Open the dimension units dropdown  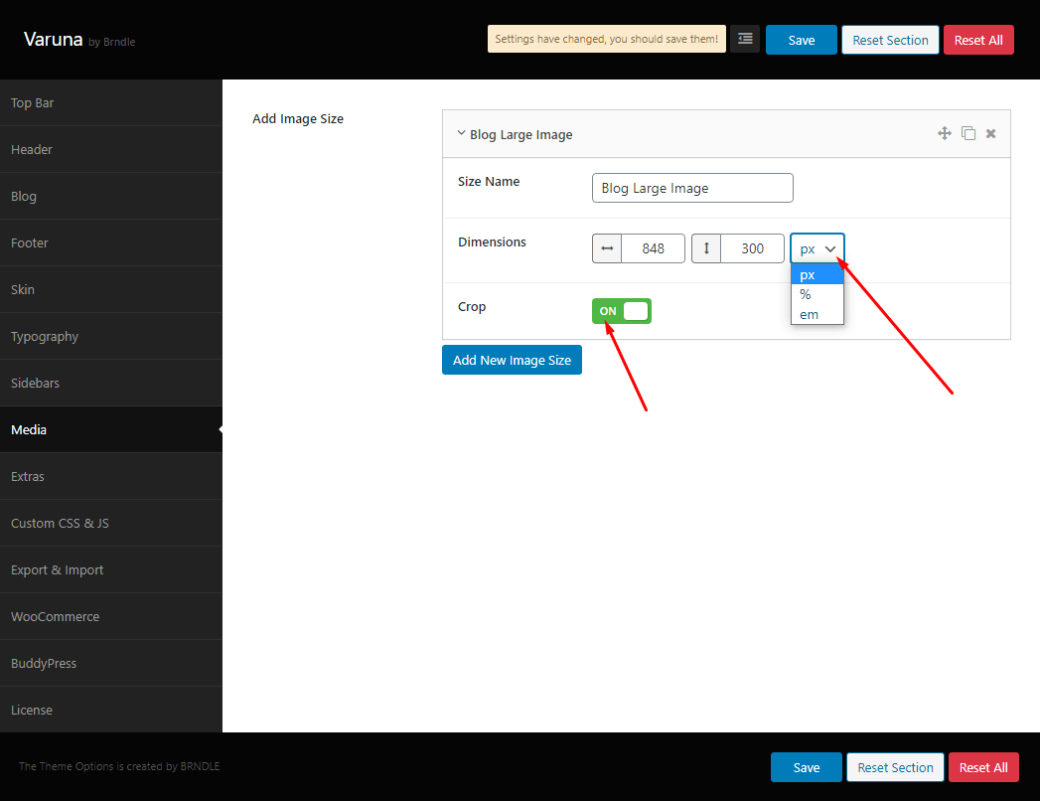(817, 248)
